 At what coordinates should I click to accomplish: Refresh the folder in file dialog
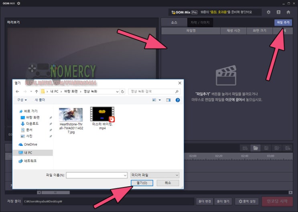click(123, 91)
